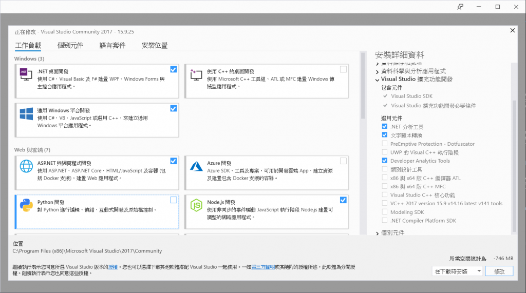The image size is (526, 293).
Task: Check the Python 開發 workload checkbox
Action: coord(174,200)
